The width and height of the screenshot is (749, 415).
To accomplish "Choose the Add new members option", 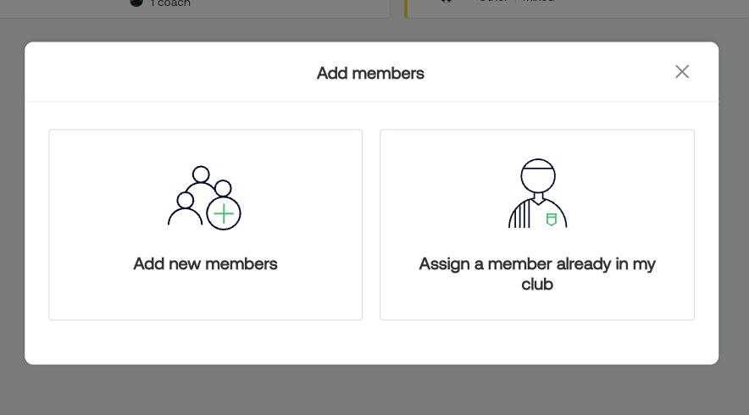I will tap(205, 224).
